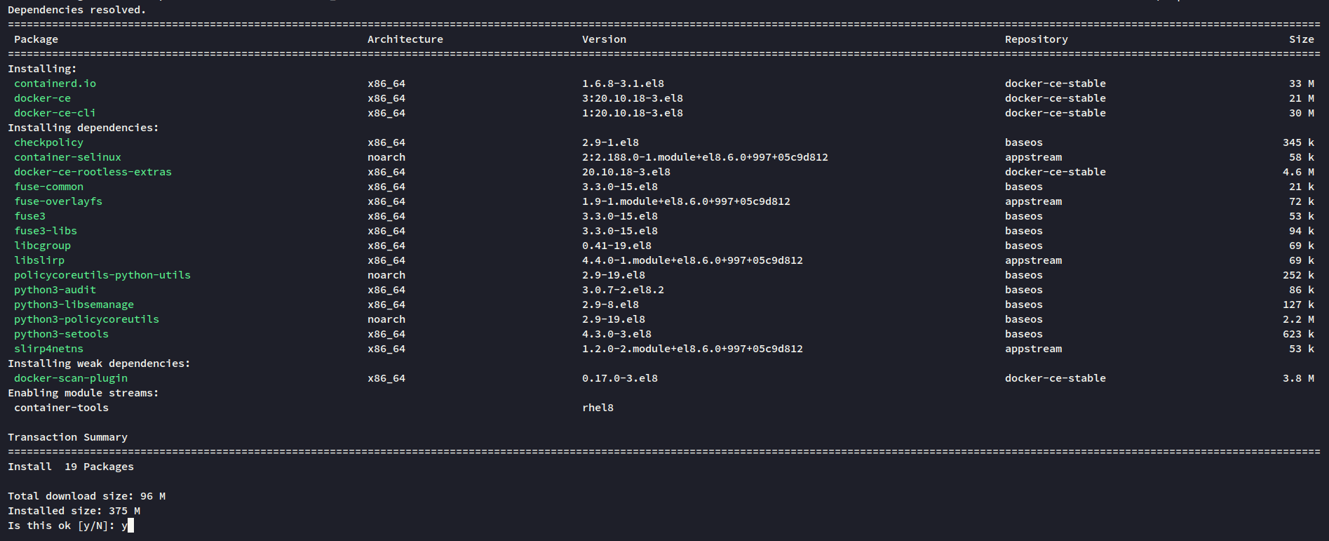Click fuse-common package name

coord(49,187)
